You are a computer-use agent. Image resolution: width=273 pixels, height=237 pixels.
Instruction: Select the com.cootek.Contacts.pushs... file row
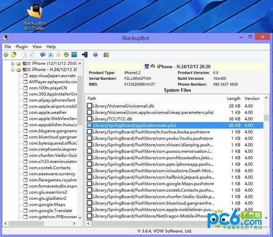pos(175,190)
